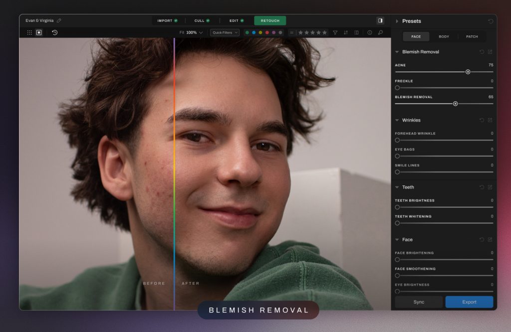
Task: Click the second star in the rating filter
Action: point(307,32)
